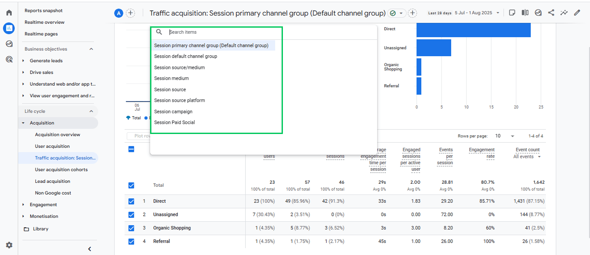Open the Admin settings gear
This screenshot has height=255, width=590.
9,244
